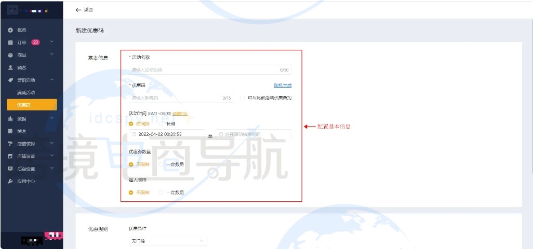Expand the 商品 submenu chevron
Image resolution: width=533 pixels, height=249 pixels.
pos(51,54)
